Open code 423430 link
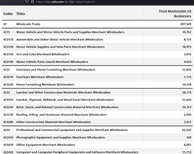Screen dimensions: 194x154 tap(8, 152)
